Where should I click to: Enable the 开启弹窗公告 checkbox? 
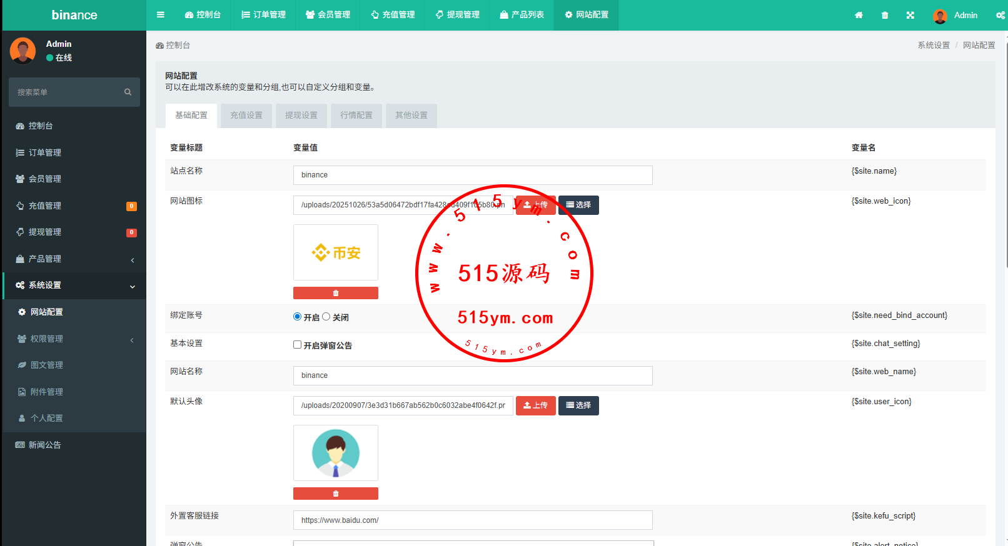(x=298, y=345)
